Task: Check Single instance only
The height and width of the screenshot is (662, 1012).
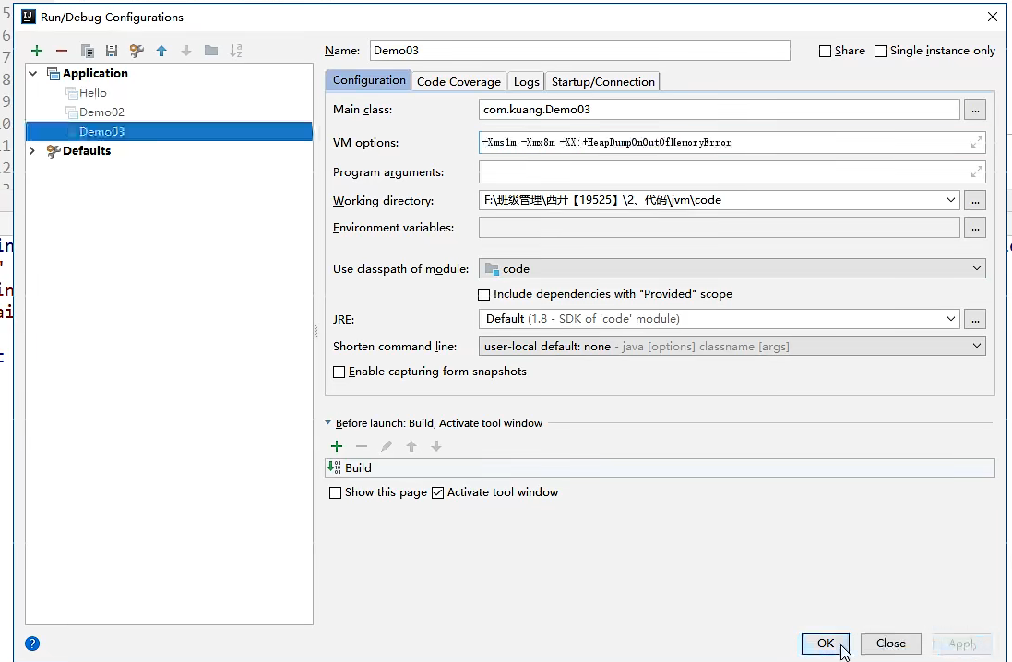Action: click(x=879, y=51)
